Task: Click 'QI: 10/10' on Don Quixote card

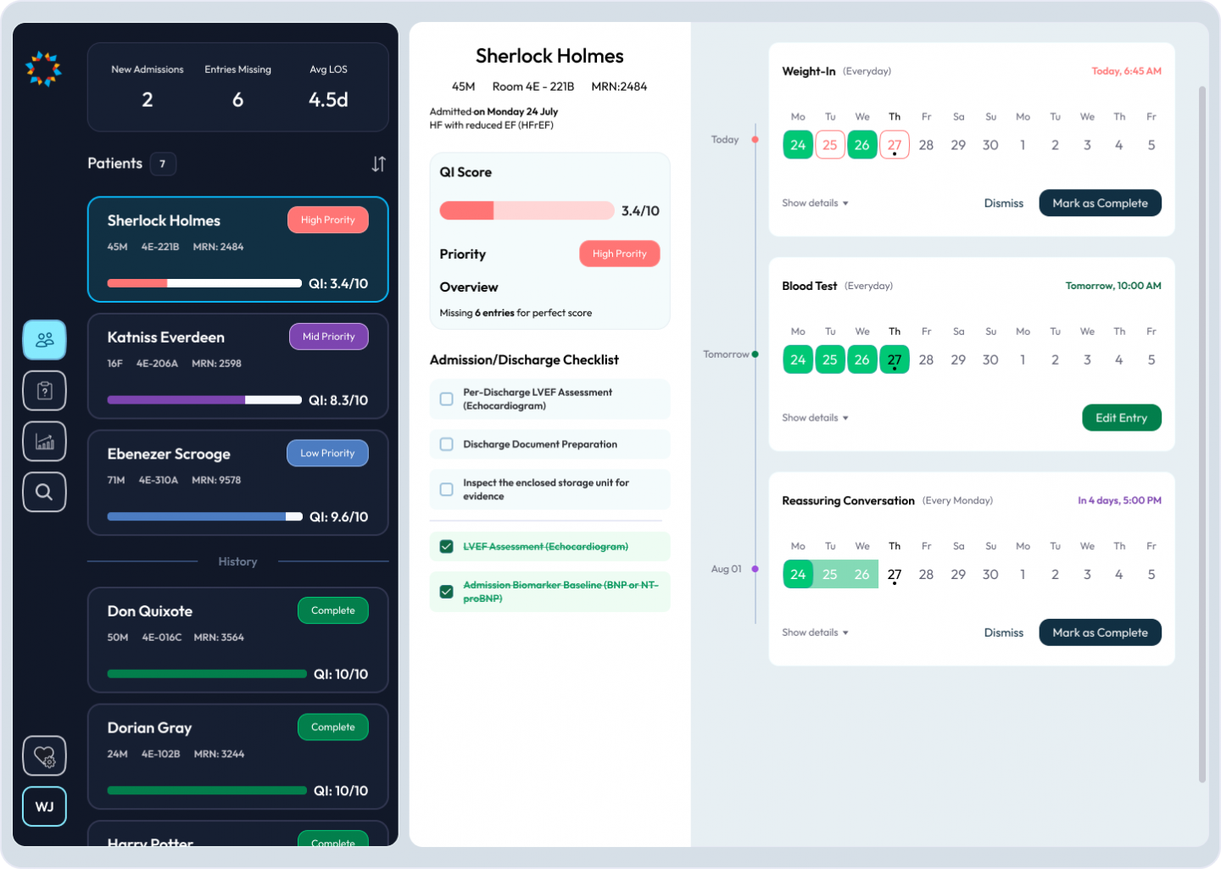Action: click(341, 674)
